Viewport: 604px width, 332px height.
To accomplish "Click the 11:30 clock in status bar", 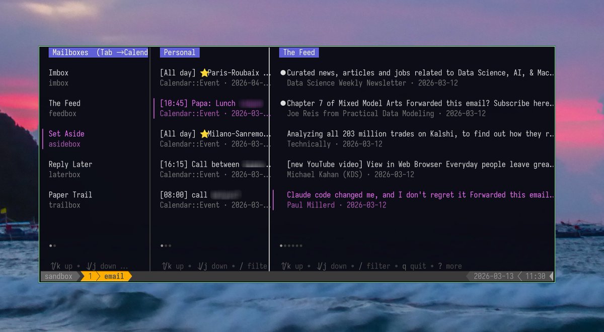I will (536, 276).
